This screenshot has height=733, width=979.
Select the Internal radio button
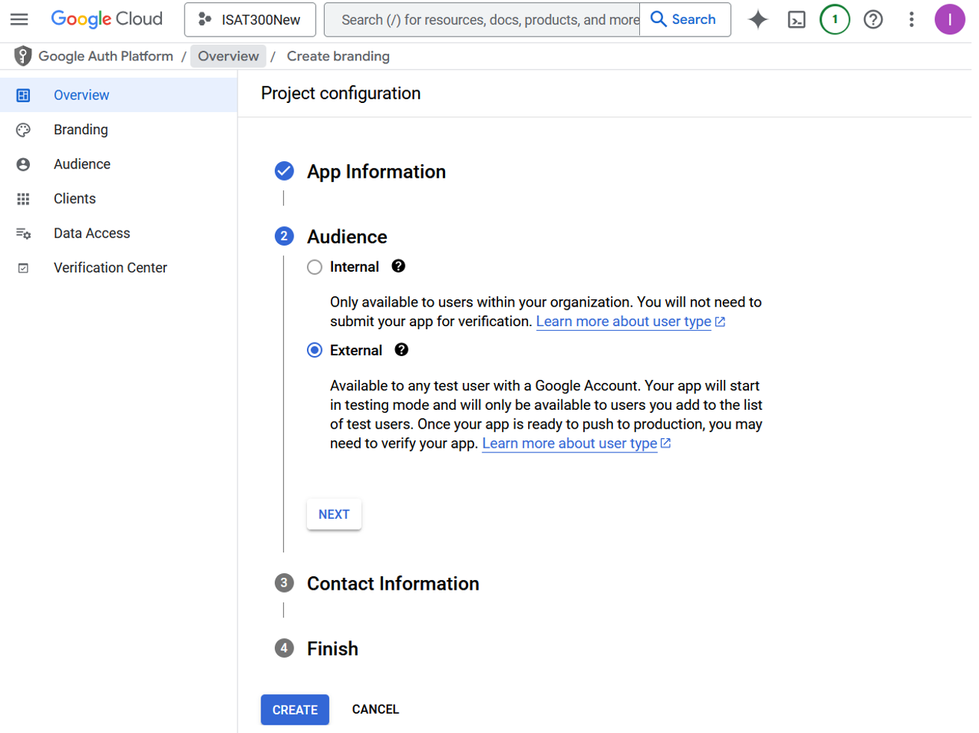tap(314, 267)
